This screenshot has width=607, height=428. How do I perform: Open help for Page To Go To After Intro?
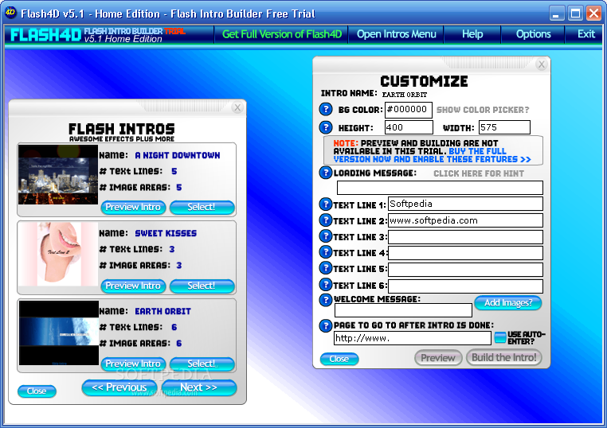pos(326,326)
